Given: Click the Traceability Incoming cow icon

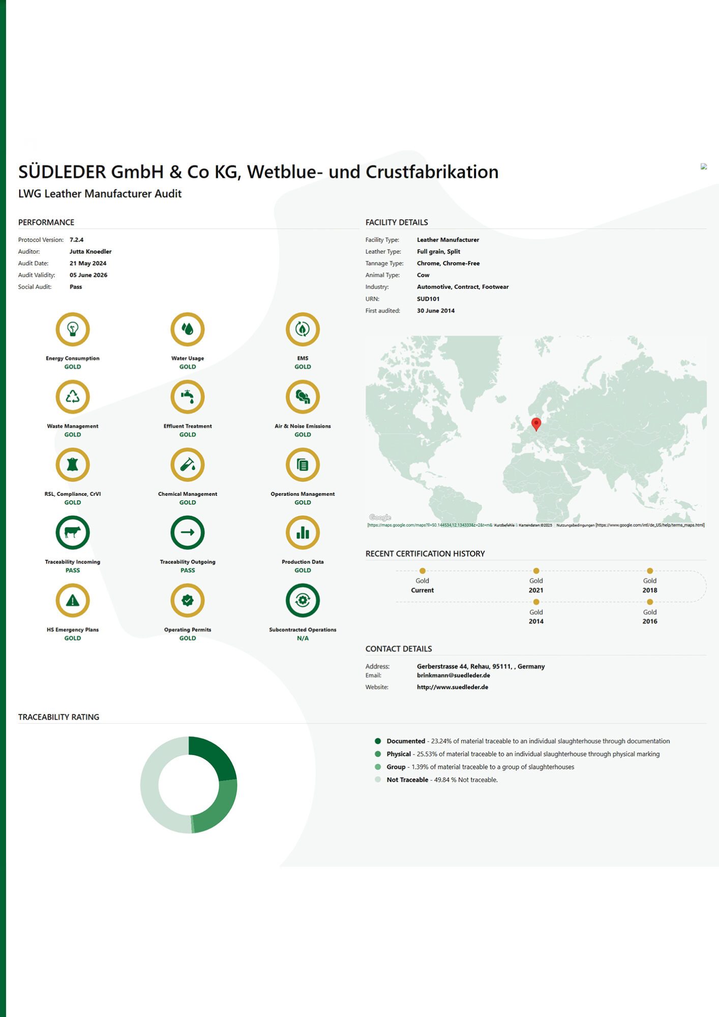Looking at the screenshot, I should tap(73, 532).
